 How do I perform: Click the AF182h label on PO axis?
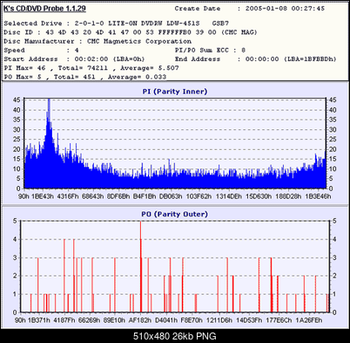140,320
